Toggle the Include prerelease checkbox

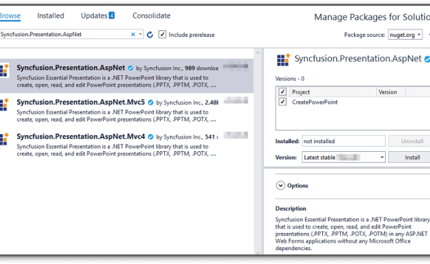point(162,34)
